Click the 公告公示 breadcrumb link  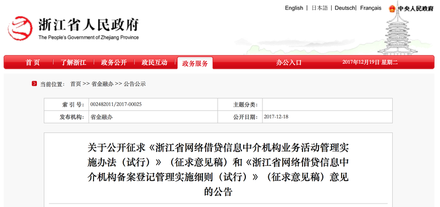[x=135, y=84]
